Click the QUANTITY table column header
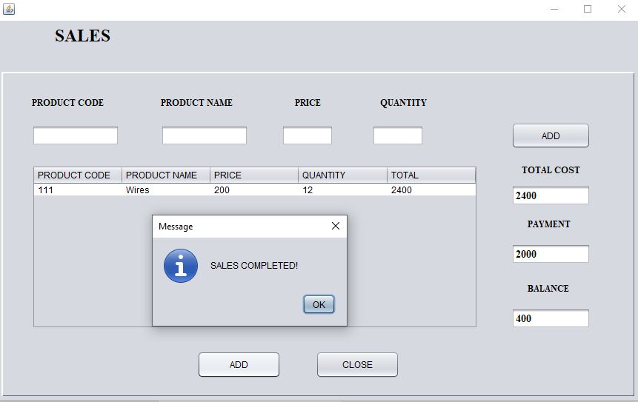 pyautogui.click(x=342, y=175)
